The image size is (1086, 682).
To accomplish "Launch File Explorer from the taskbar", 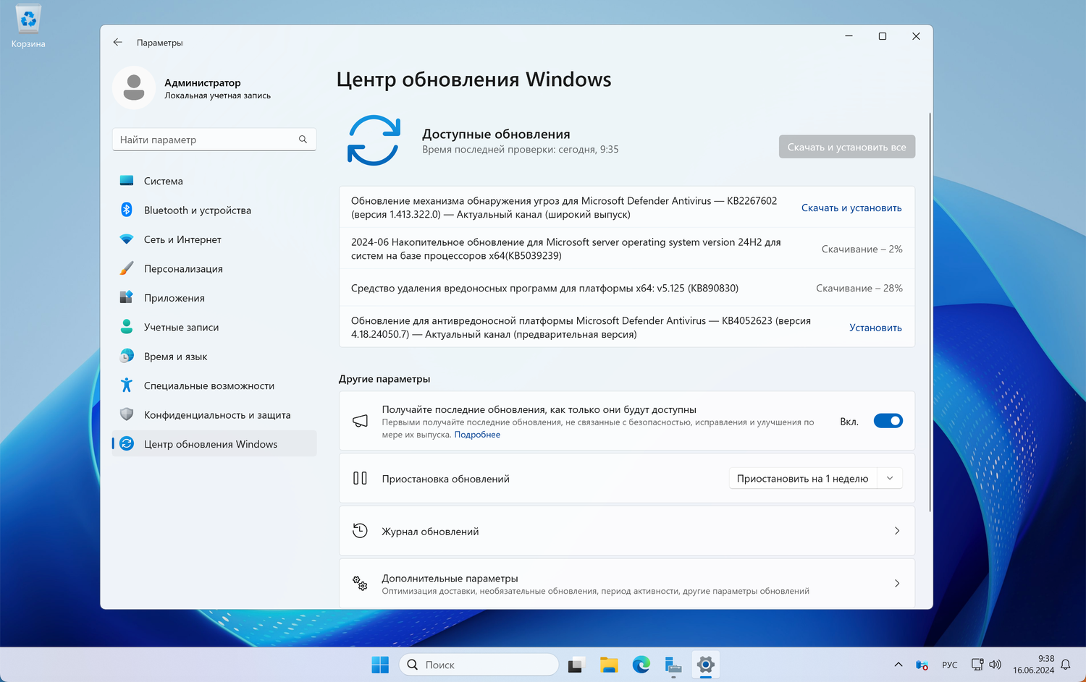I will [609, 665].
